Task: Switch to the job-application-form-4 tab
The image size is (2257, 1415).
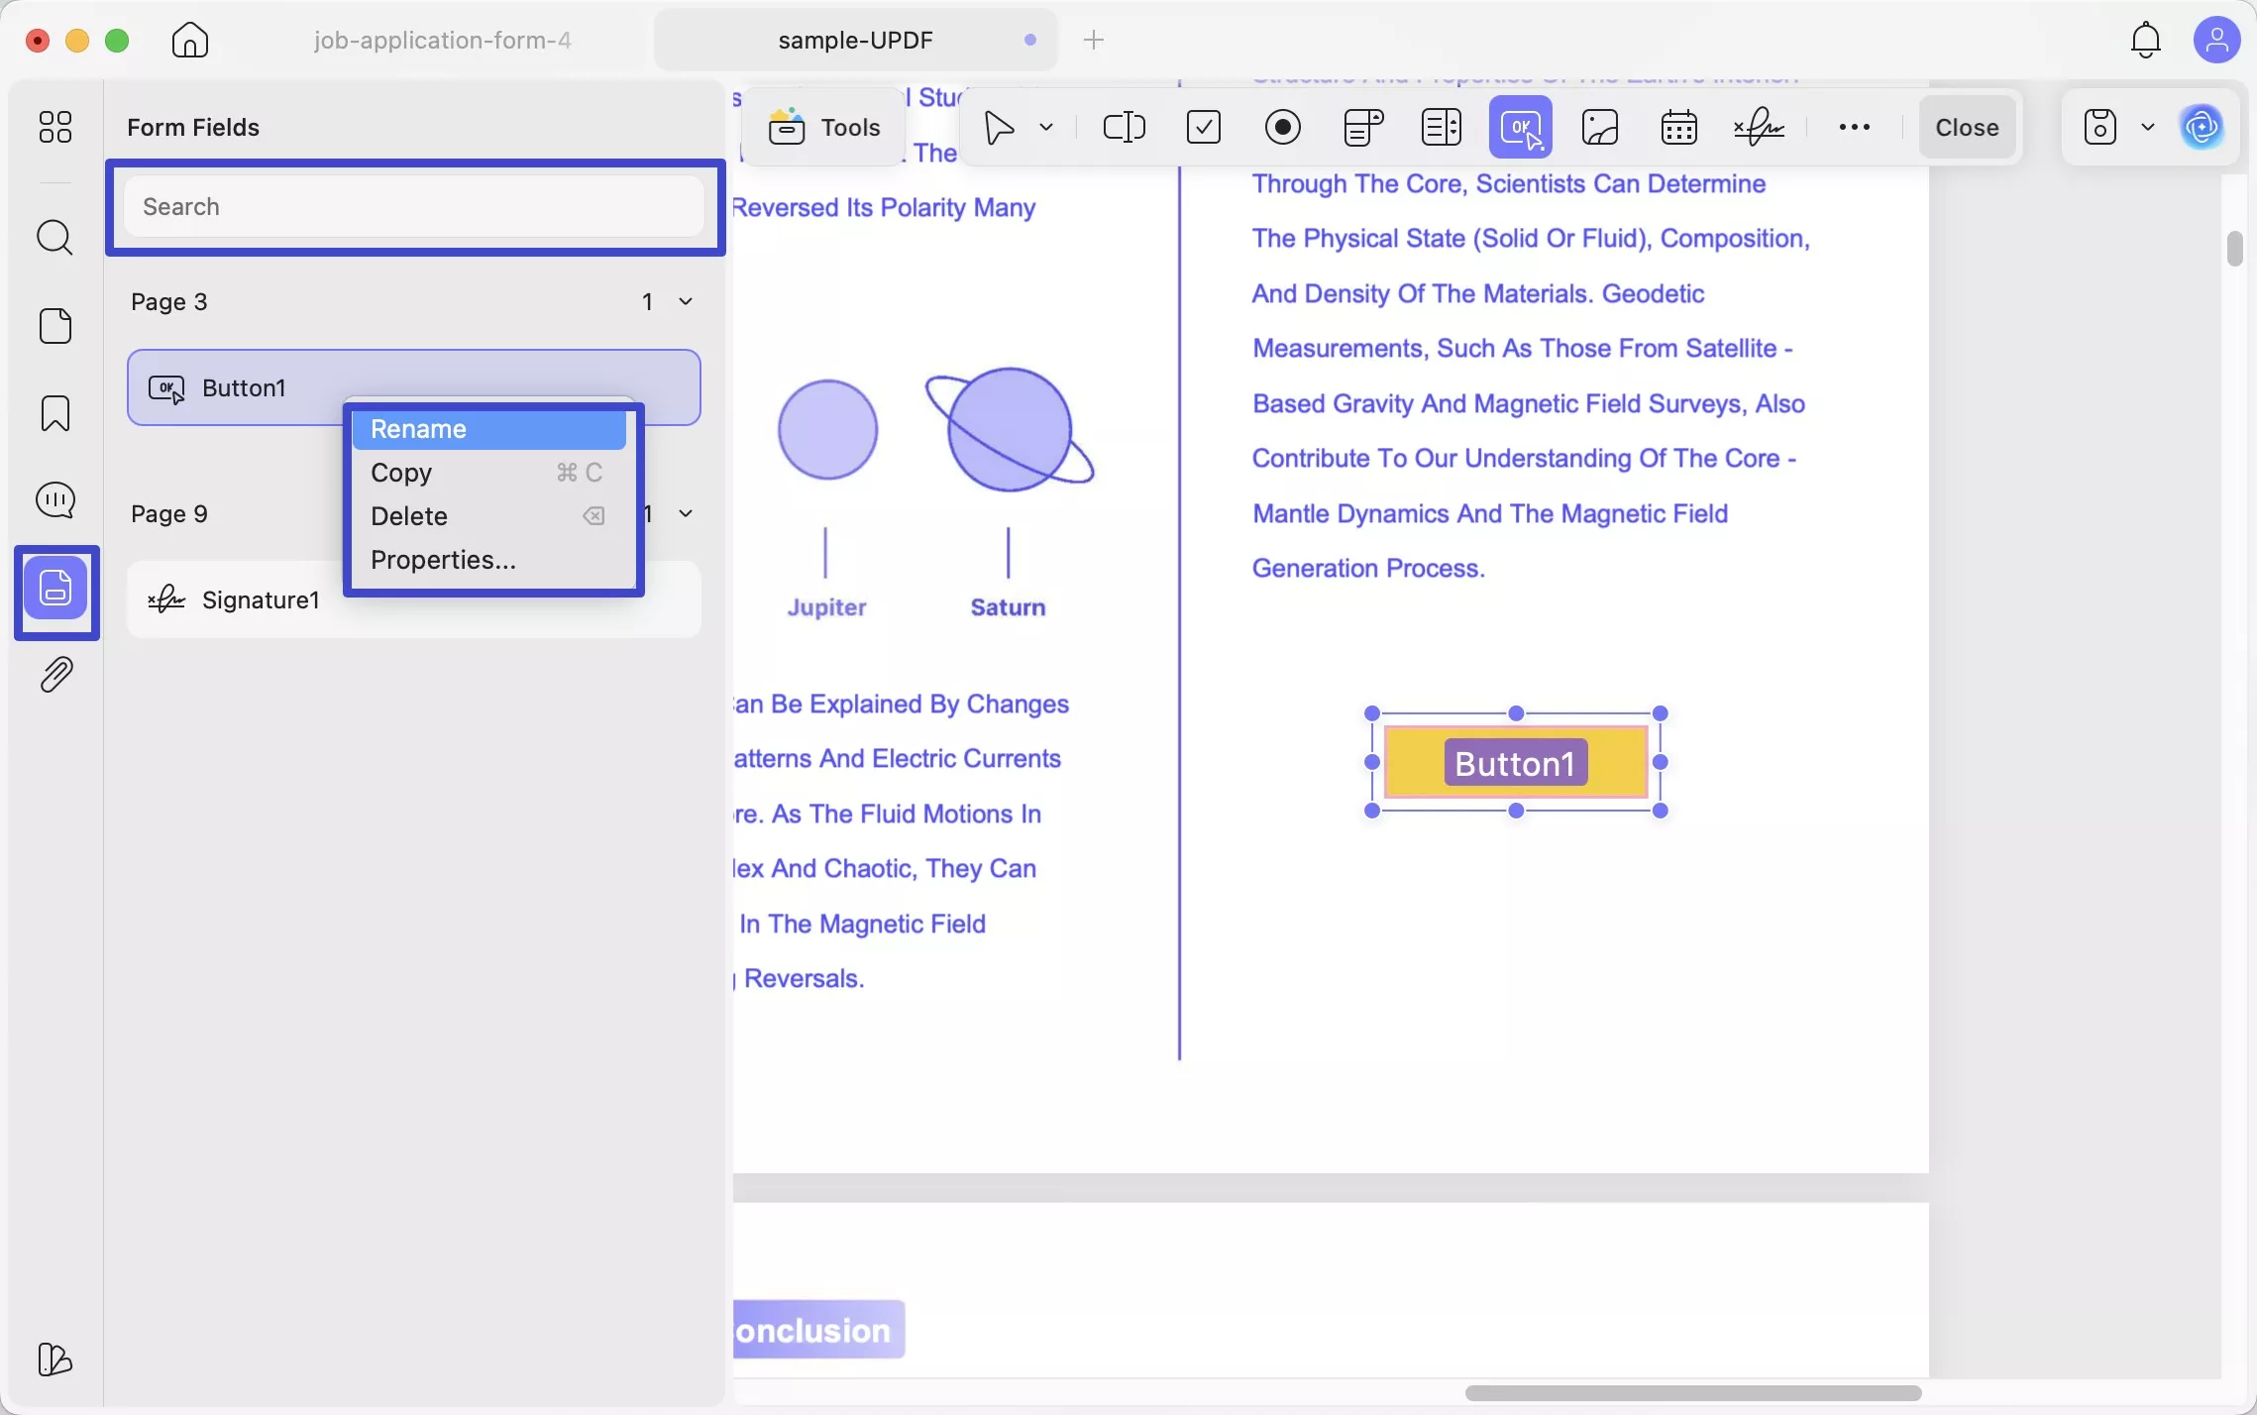Action: click(x=442, y=40)
